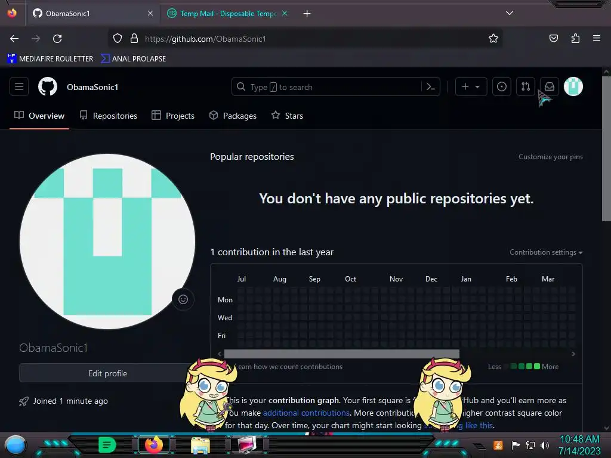The image size is (611, 458).
Task: Click "1 contribution in the last year" heading
Action: point(272,252)
